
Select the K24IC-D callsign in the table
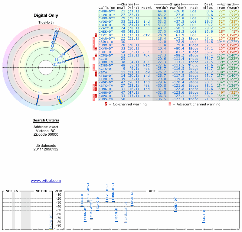point(106,28)
